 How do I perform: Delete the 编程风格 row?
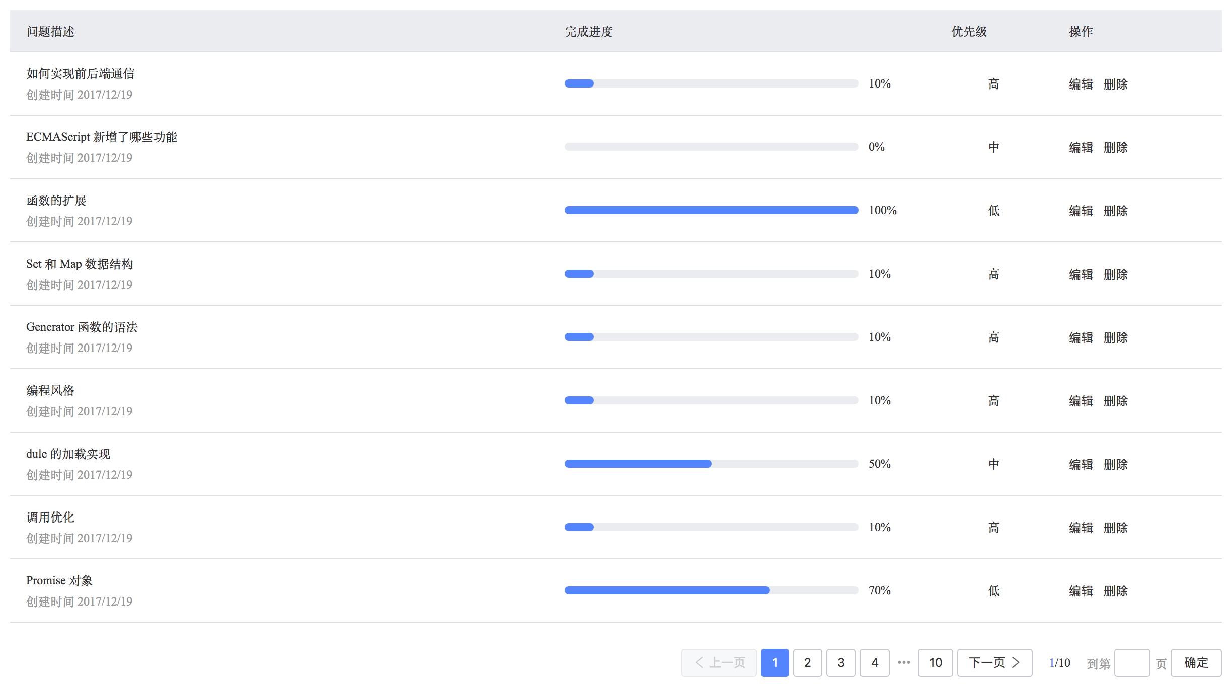coord(1116,401)
